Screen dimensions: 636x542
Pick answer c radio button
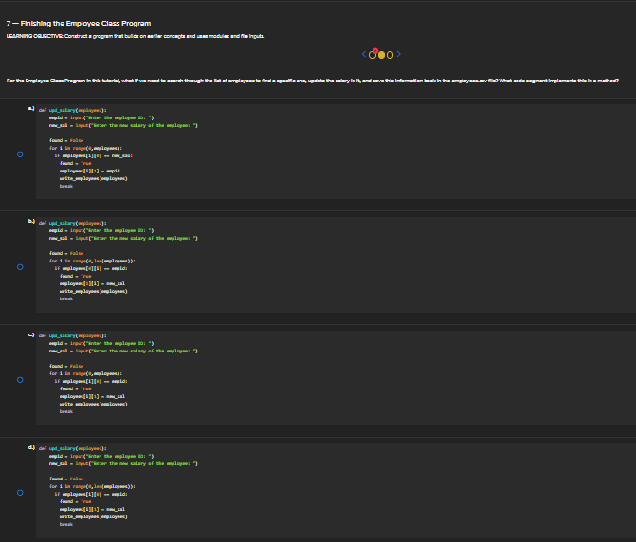click(20, 380)
